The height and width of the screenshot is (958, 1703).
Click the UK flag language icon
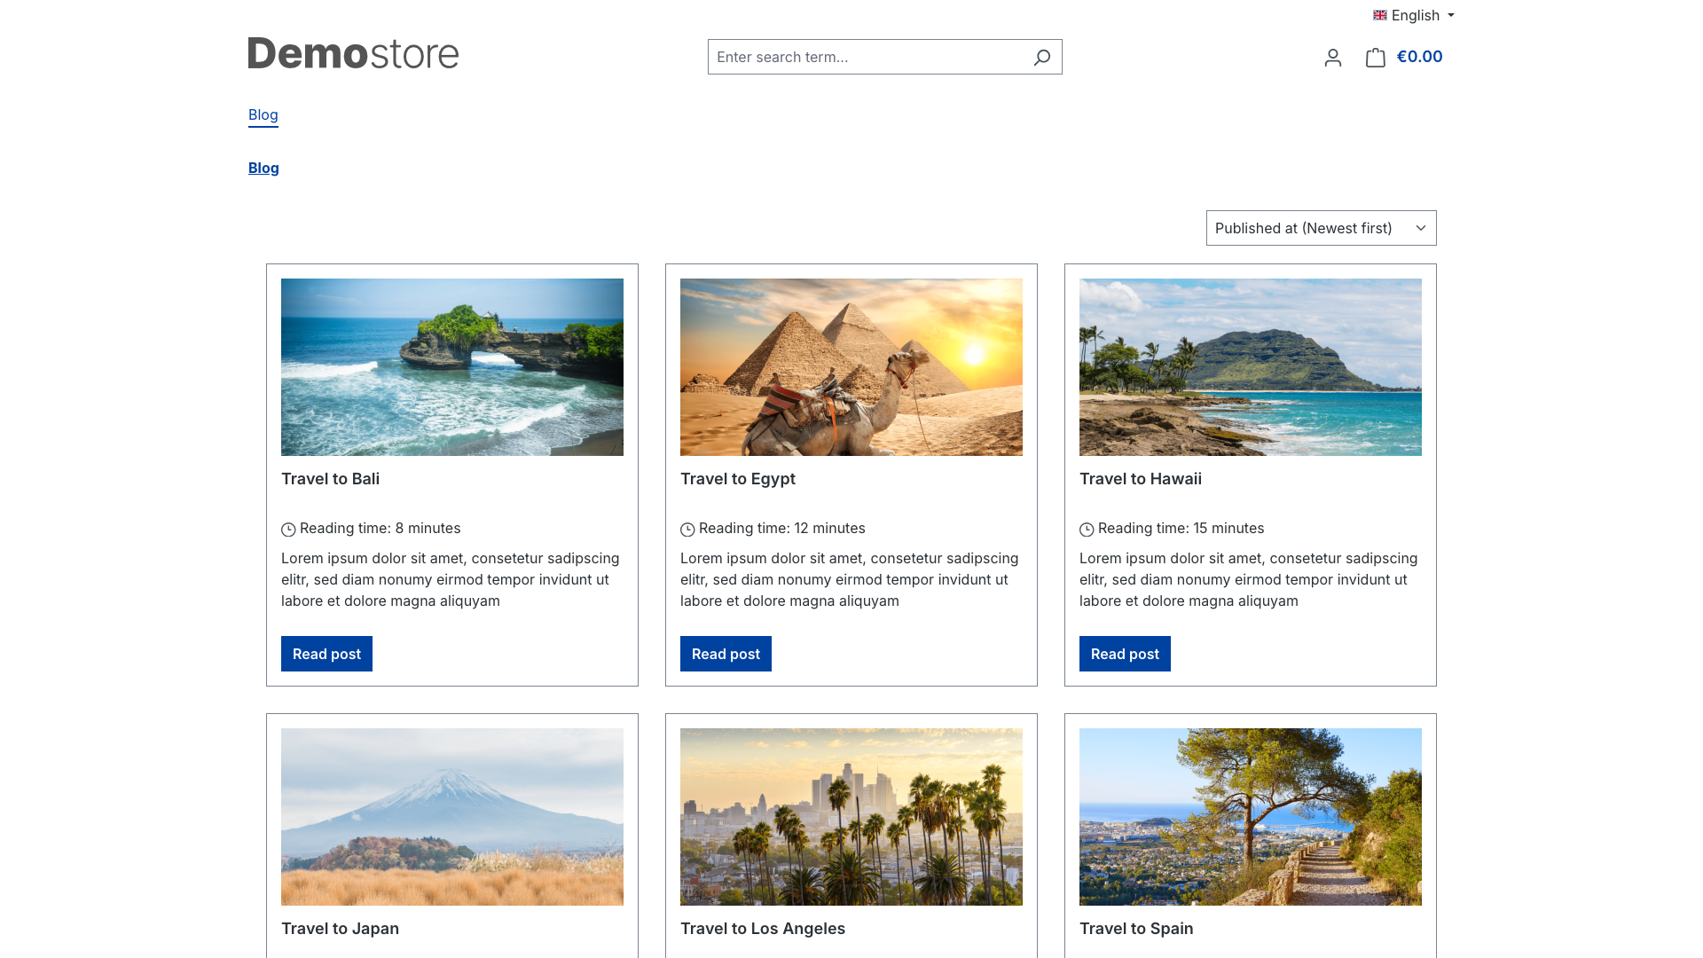click(1380, 15)
